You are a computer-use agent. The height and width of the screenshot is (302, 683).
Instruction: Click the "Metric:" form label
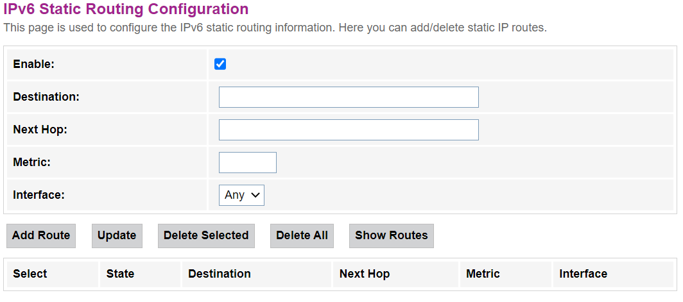(x=31, y=162)
